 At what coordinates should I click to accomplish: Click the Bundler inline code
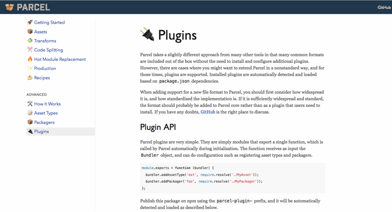(150, 155)
